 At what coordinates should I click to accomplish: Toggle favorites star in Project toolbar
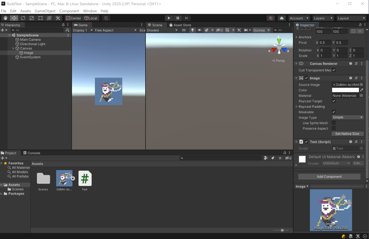pos(280,158)
